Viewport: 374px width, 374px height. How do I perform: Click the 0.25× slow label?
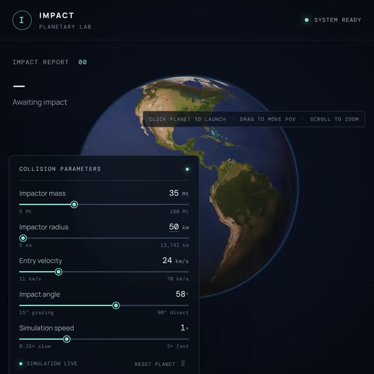(35, 346)
